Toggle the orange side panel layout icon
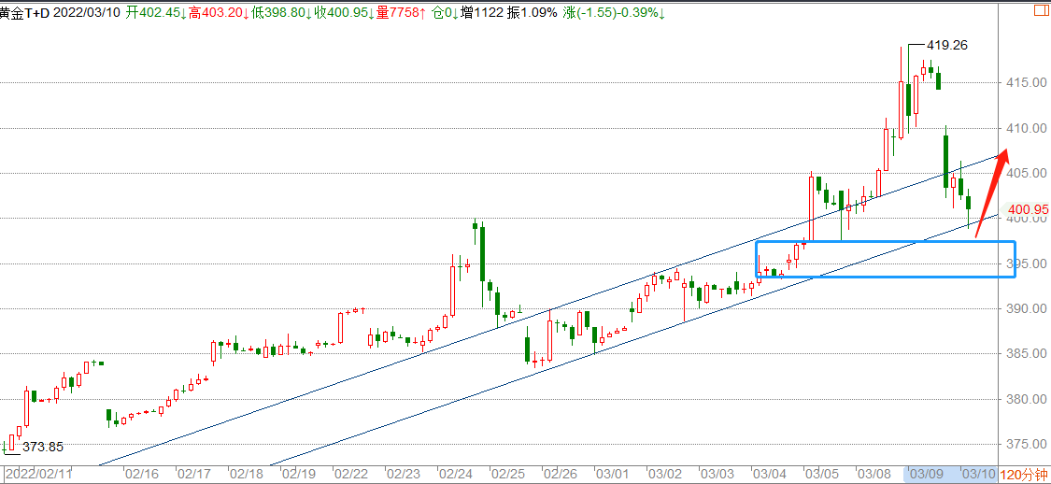This screenshot has width=1051, height=484. (1043, 9)
